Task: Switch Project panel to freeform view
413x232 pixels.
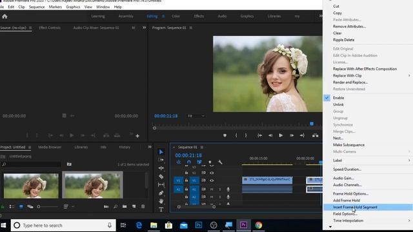Action: 30,207
